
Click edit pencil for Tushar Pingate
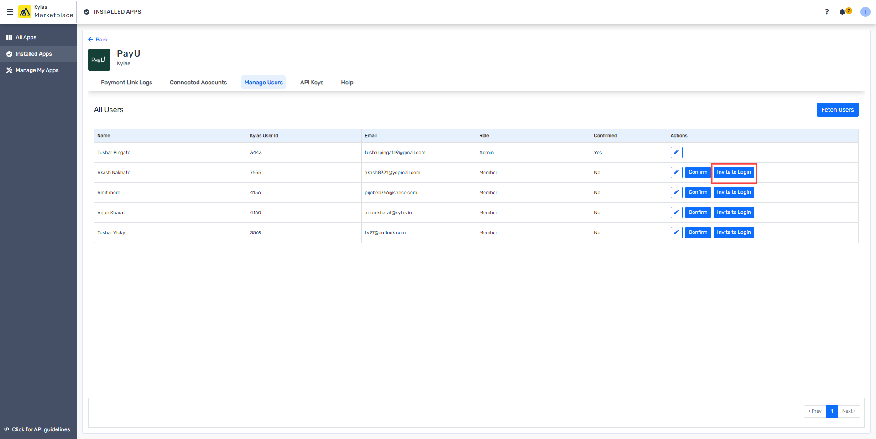click(676, 152)
